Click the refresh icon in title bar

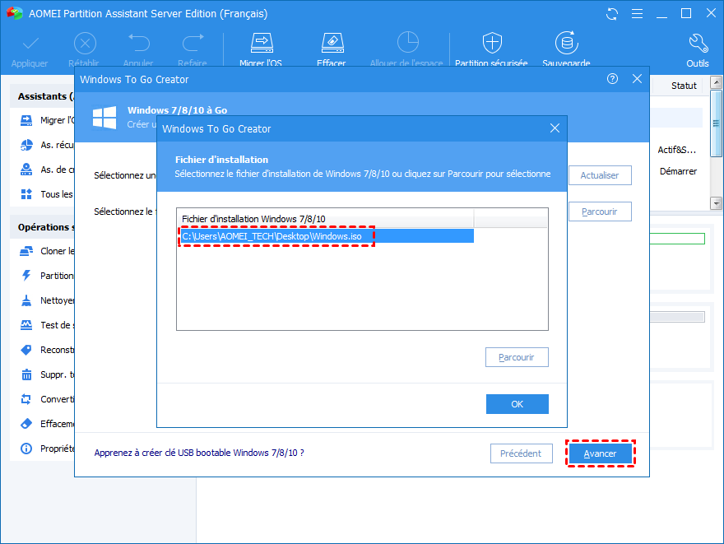pyautogui.click(x=612, y=14)
